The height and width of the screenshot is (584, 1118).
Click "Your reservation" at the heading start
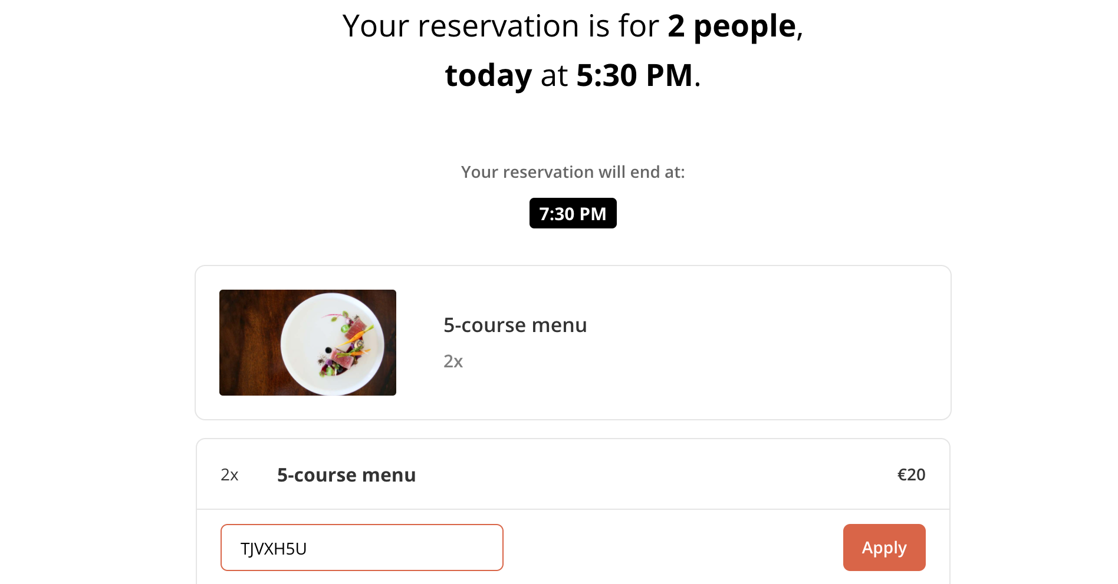tap(460, 26)
